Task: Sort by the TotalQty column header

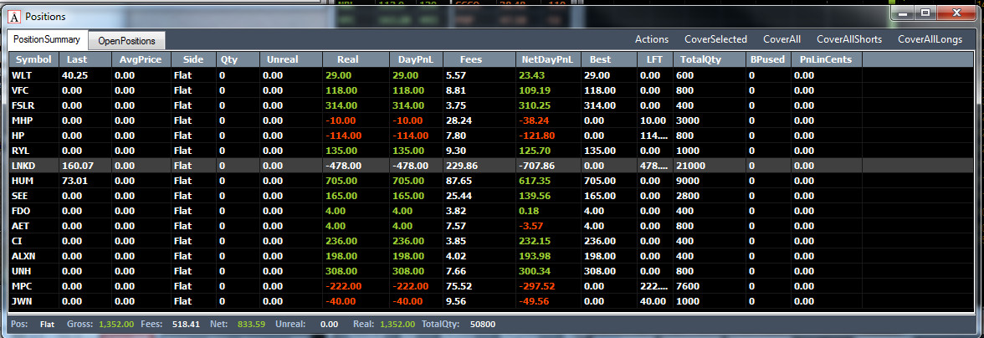Action: click(x=710, y=59)
